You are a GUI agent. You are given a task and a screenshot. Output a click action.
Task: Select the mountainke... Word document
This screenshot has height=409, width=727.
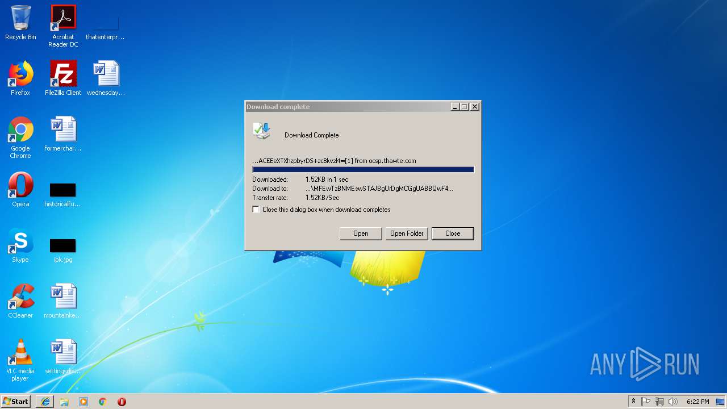click(63, 301)
